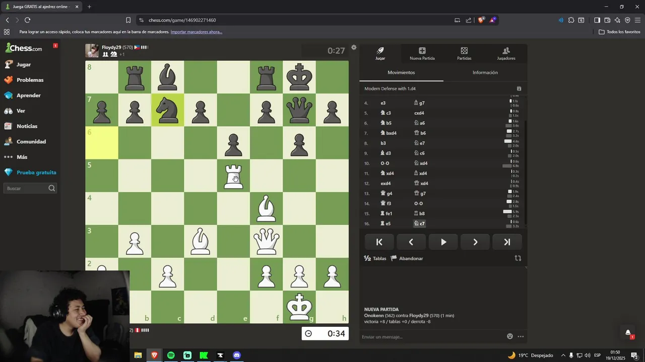Click the chess.com address bar URL
The image size is (645, 362).
pyautogui.click(x=182, y=20)
